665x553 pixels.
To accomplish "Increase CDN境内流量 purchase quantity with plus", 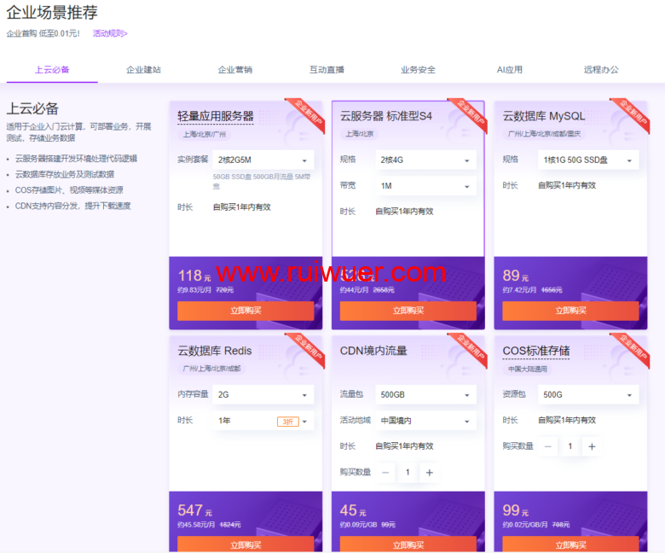I will point(430,472).
